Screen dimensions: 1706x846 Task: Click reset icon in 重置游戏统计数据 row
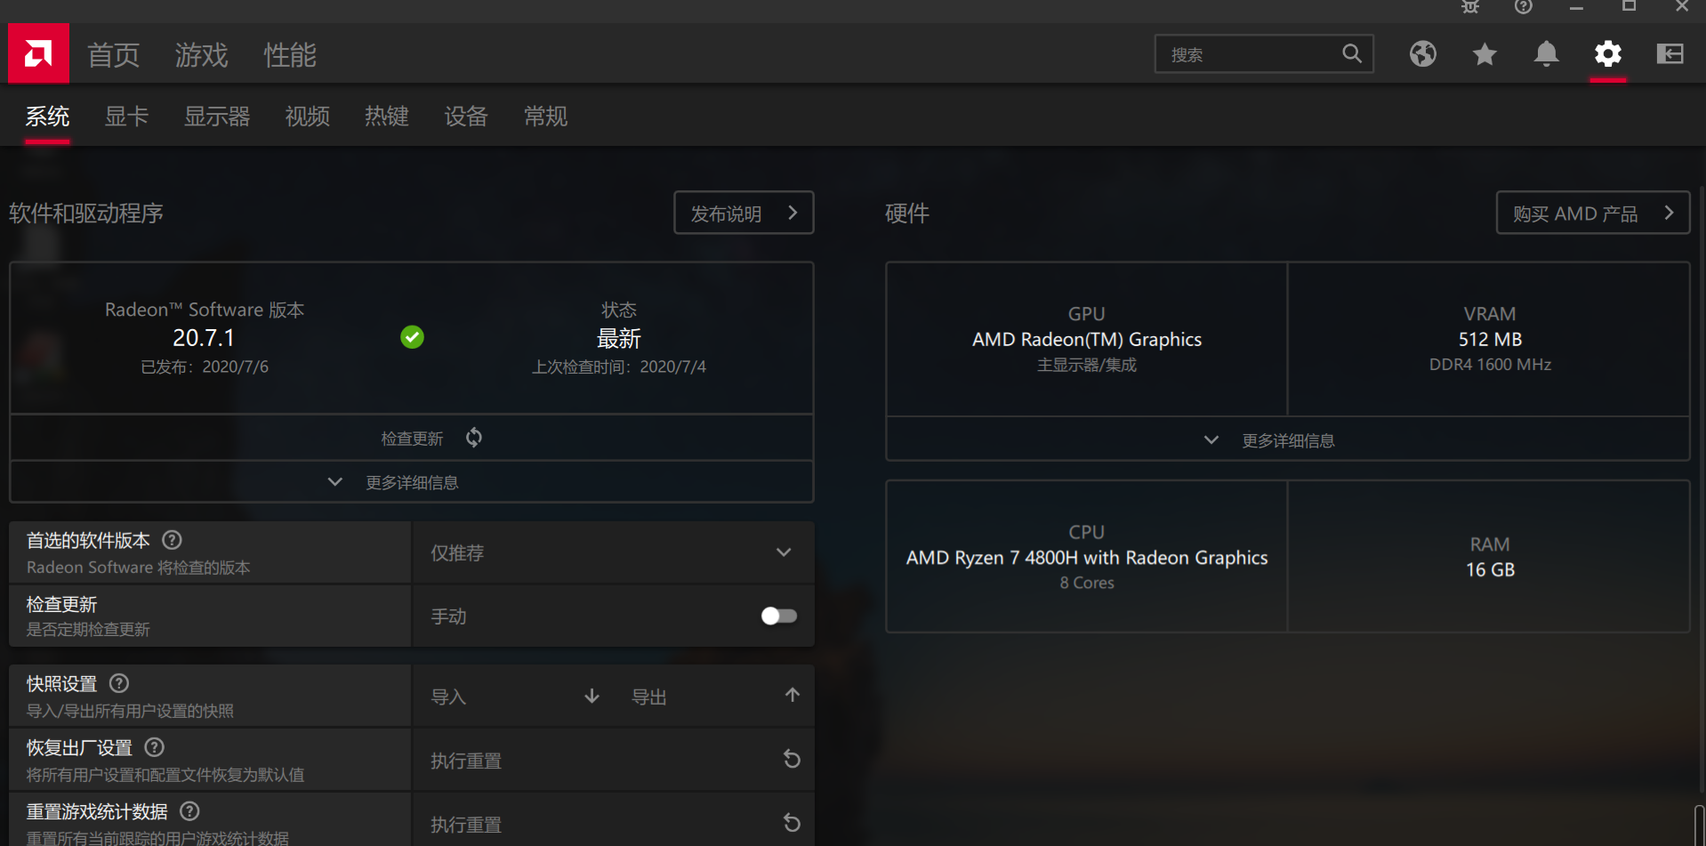(x=792, y=824)
